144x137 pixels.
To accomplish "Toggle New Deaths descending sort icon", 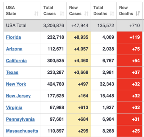I will tap(138, 13).
